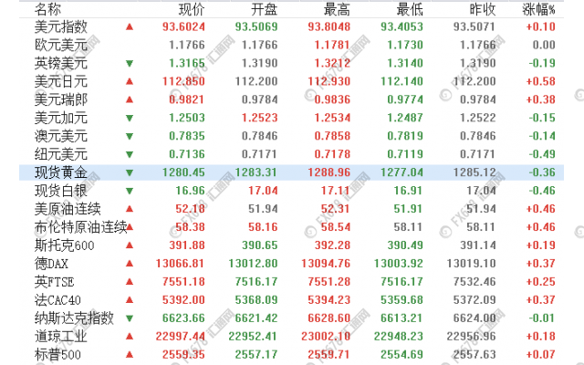Sort by the 现价 column header

192,8
